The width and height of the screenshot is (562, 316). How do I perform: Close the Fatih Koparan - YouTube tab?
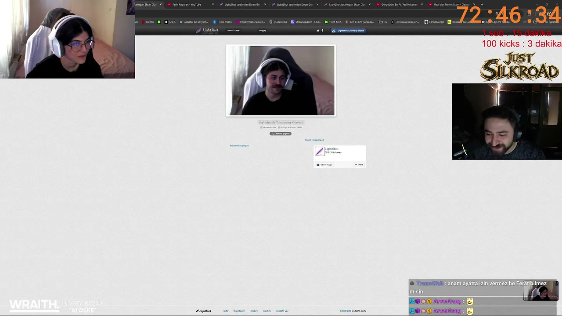213,4
